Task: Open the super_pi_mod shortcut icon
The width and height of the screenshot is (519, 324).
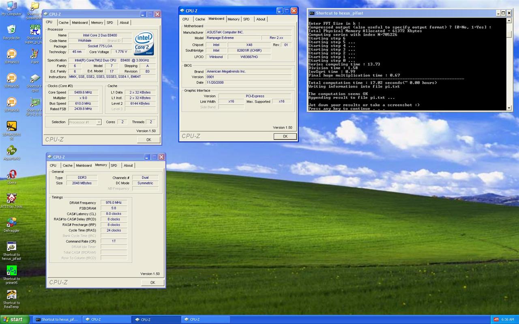Action: (x=35, y=30)
